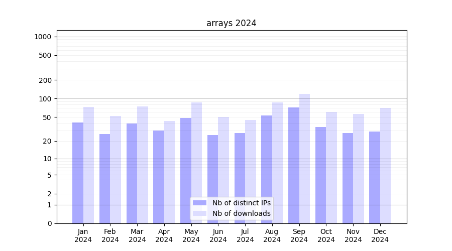Click the light February downloads bar

(x=116, y=170)
